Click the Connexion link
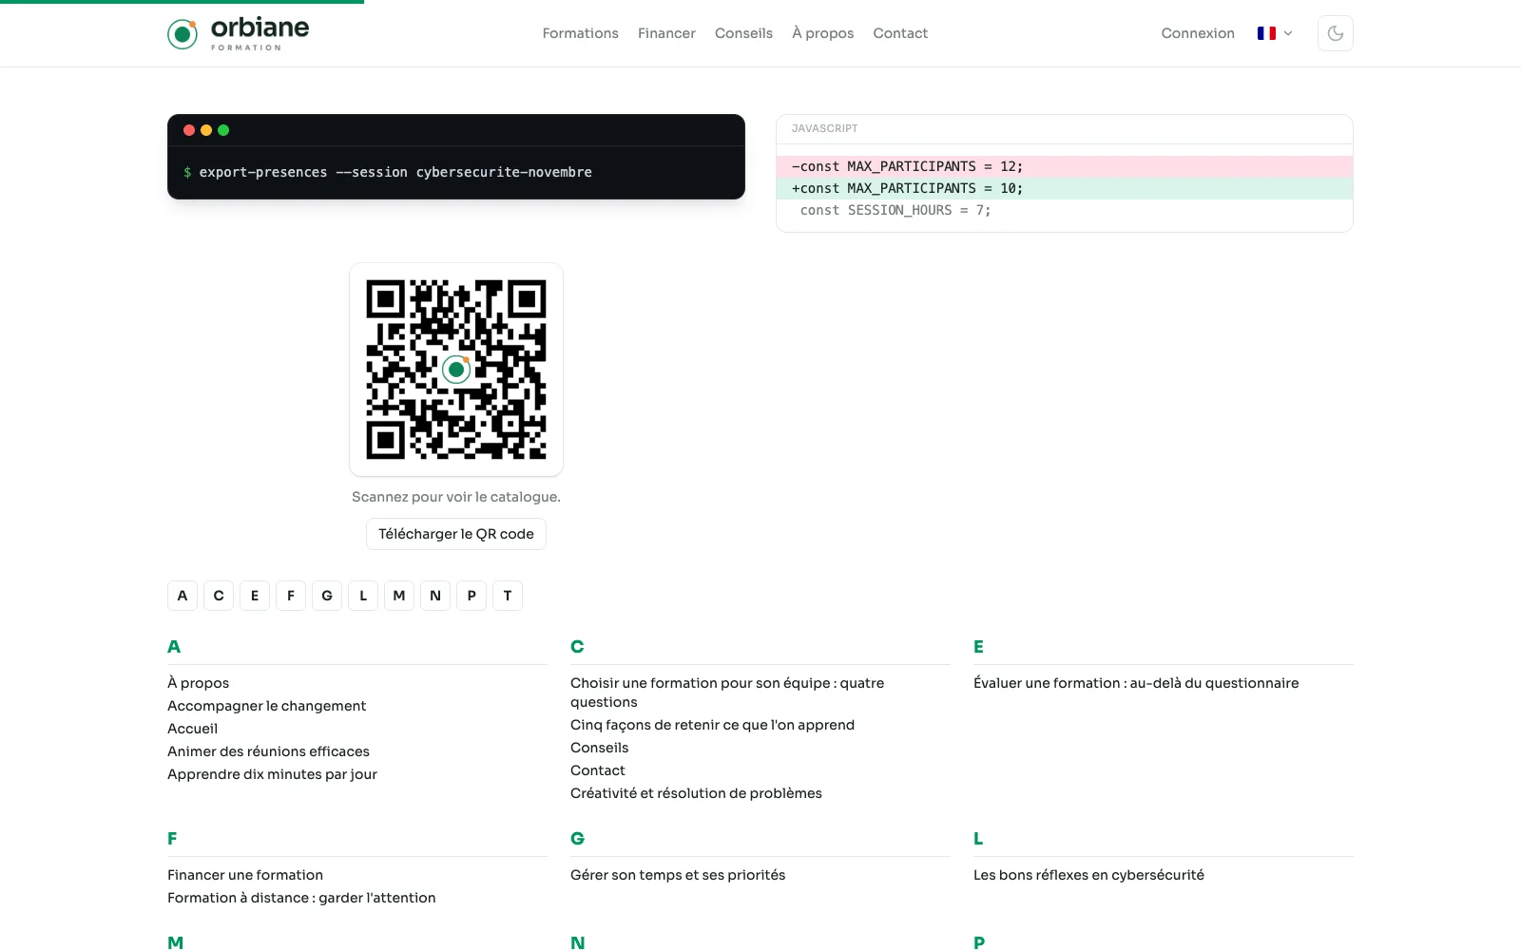1521x950 pixels. [1198, 33]
